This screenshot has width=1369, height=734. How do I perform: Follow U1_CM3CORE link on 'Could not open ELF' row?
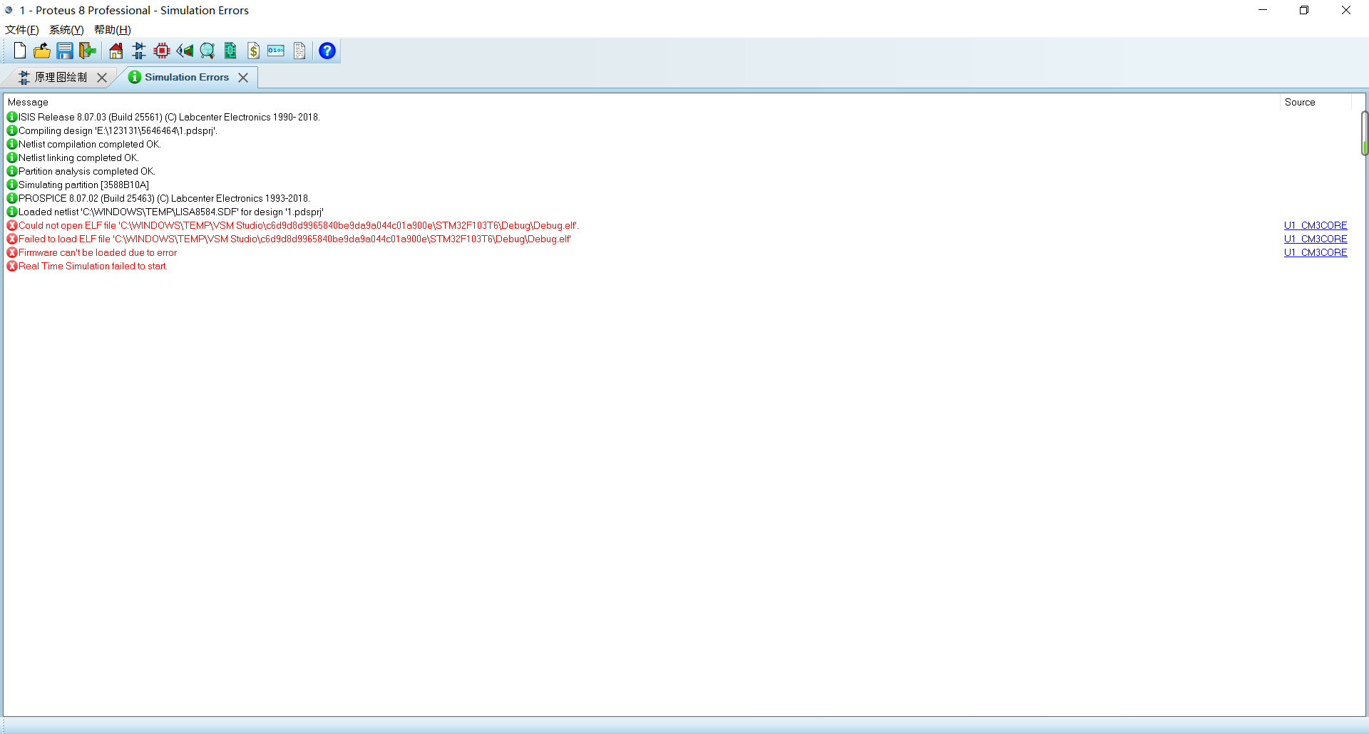tap(1316, 225)
